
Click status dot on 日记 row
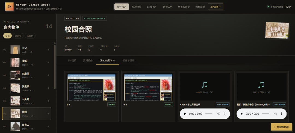point(48,50)
